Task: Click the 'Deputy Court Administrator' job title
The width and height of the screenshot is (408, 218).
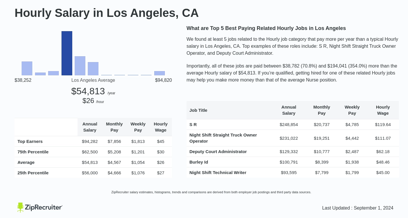Action: coord(218,152)
